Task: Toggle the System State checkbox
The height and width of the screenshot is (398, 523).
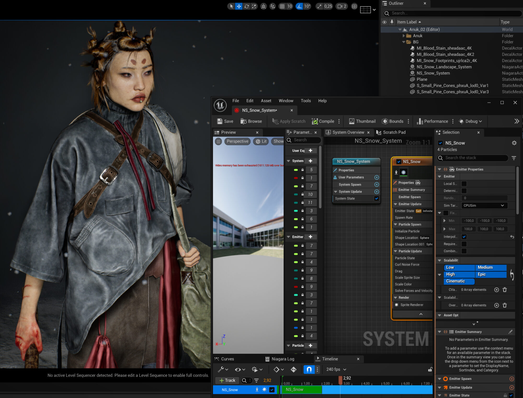Action: click(x=376, y=198)
